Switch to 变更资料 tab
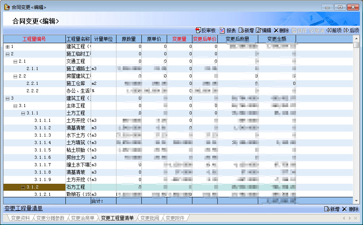Viewport: 363px width, 225px height. tap(20, 218)
